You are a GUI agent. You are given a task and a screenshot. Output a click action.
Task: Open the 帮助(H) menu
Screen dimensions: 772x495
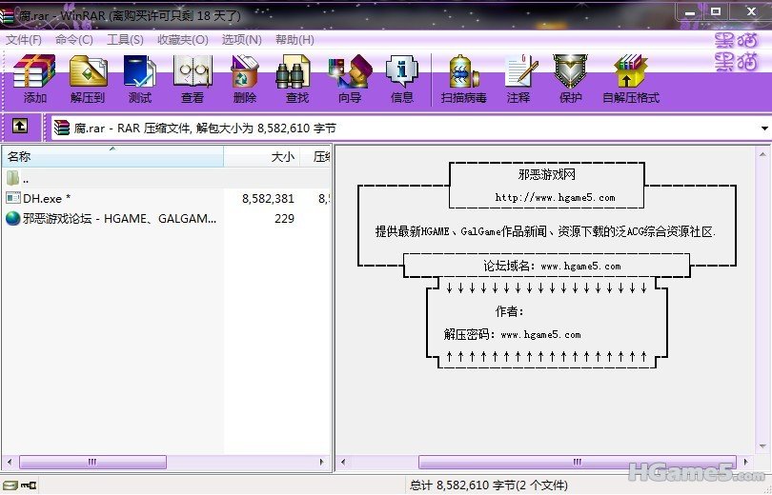point(295,40)
